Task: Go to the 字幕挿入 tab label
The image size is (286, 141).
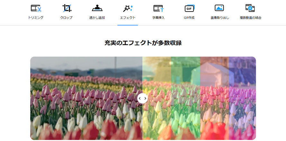Action: (x=158, y=18)
